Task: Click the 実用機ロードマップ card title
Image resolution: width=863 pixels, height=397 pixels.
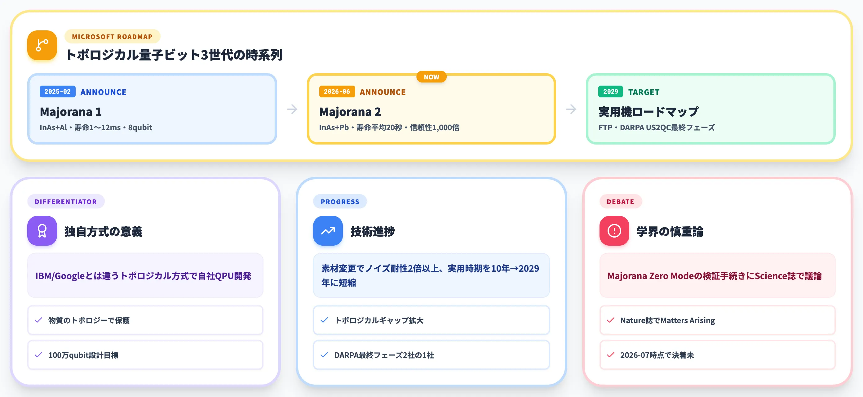Action: tap(648, 112)
